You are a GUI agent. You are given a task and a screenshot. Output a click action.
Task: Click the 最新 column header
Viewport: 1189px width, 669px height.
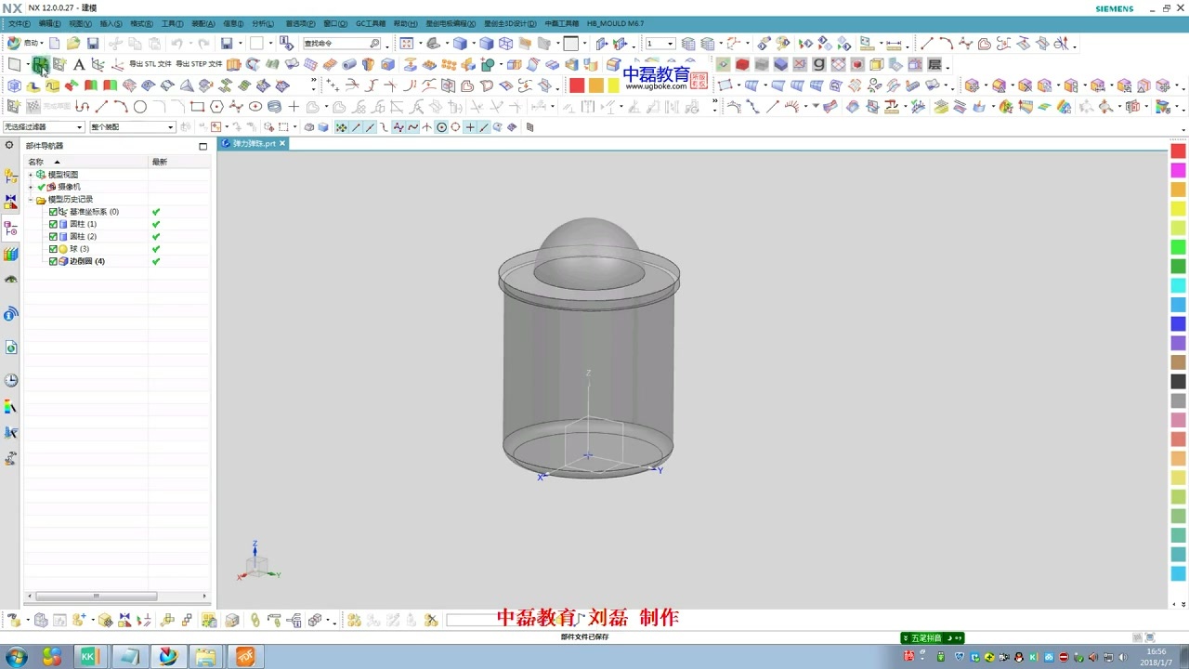click(160, 162)
